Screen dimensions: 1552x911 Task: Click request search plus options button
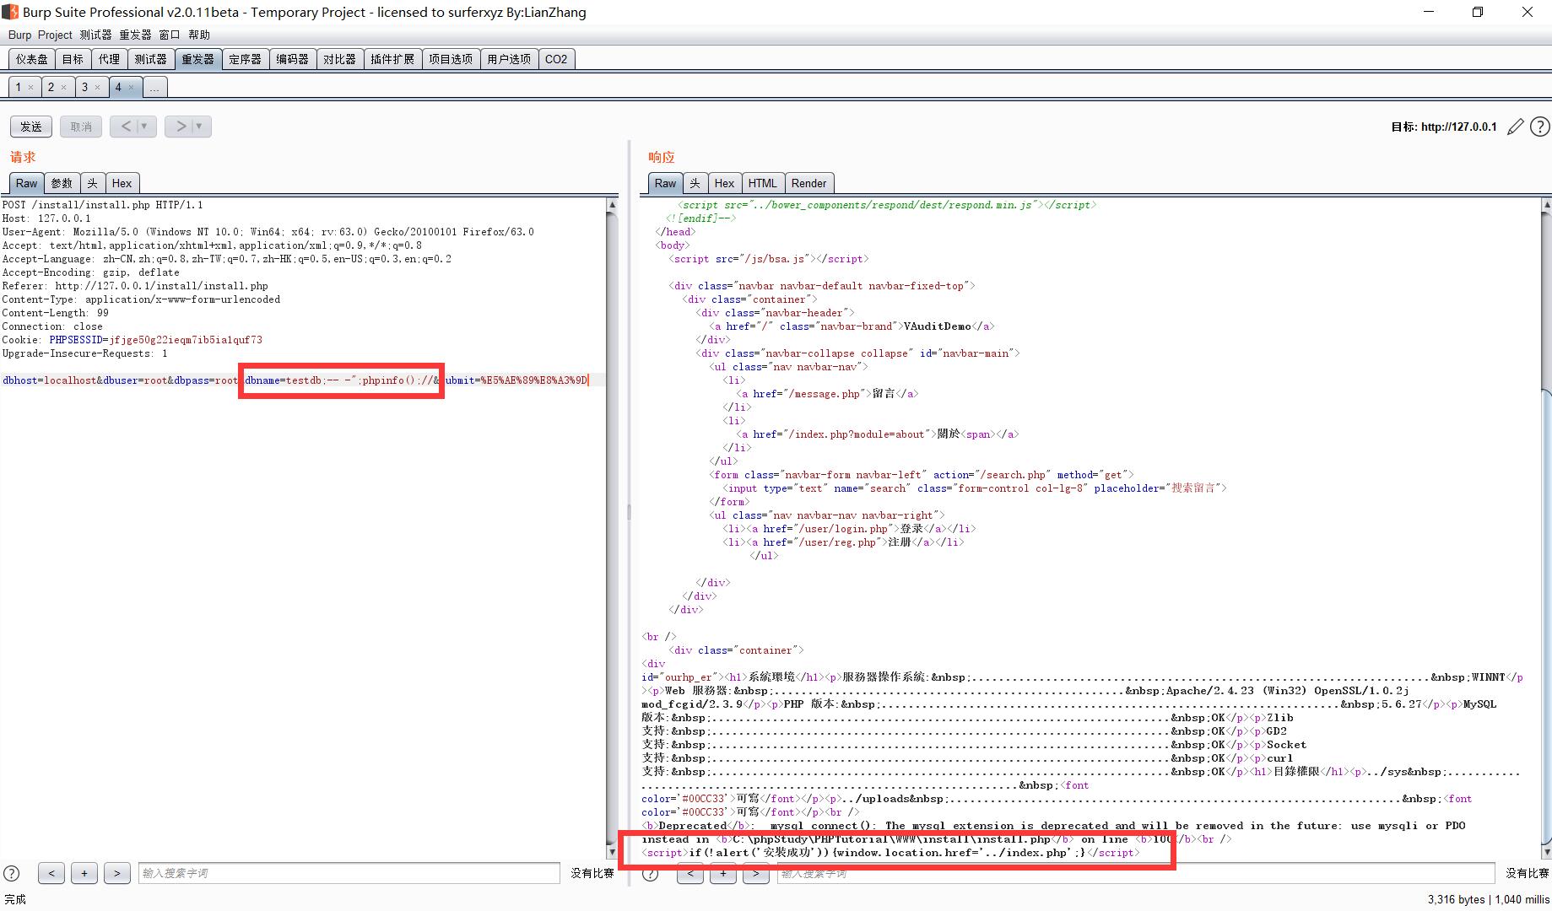click(84, 874)
